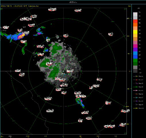This screenshot has height=138, width=146.
Task: Select the cyan arrow legend icon
Action: coord(135,97)
